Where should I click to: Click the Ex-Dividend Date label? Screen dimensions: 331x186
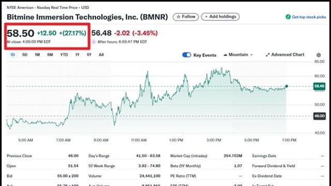point(267,176)
